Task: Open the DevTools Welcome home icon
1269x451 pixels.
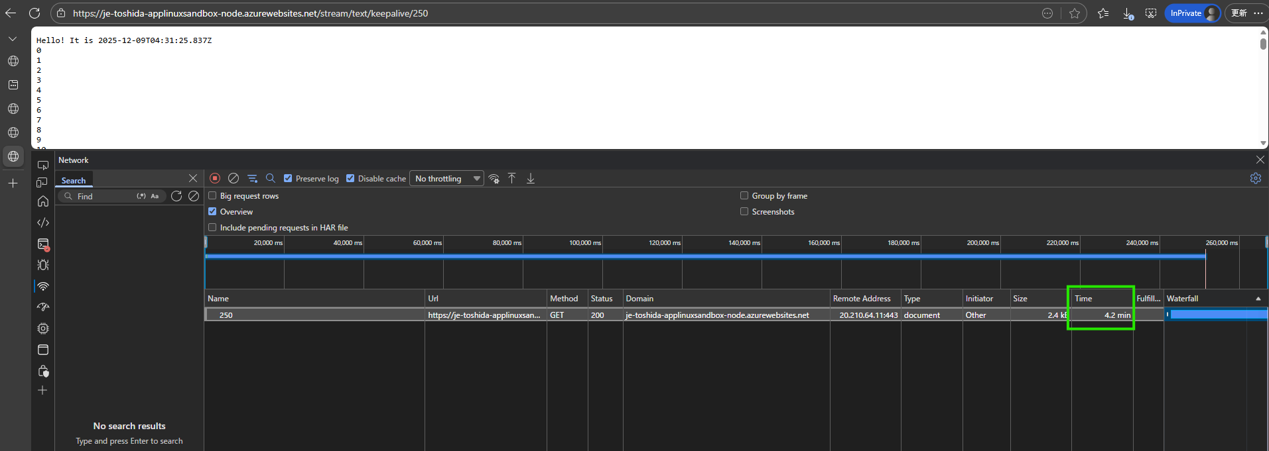Action: click(x=43, y=201)
